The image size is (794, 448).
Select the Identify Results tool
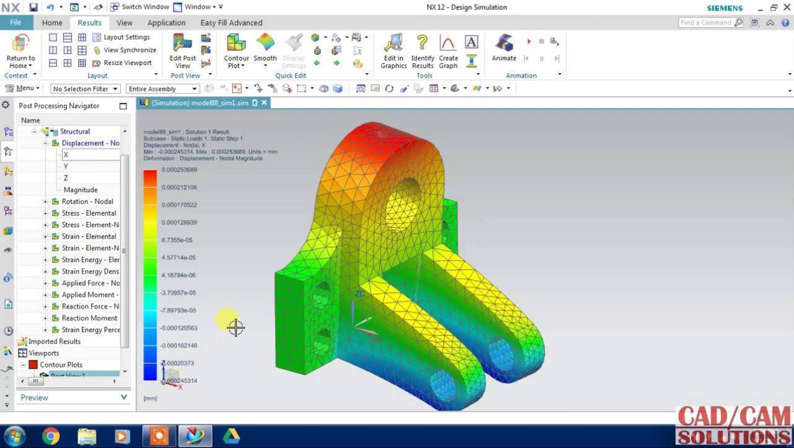(422, 43)
